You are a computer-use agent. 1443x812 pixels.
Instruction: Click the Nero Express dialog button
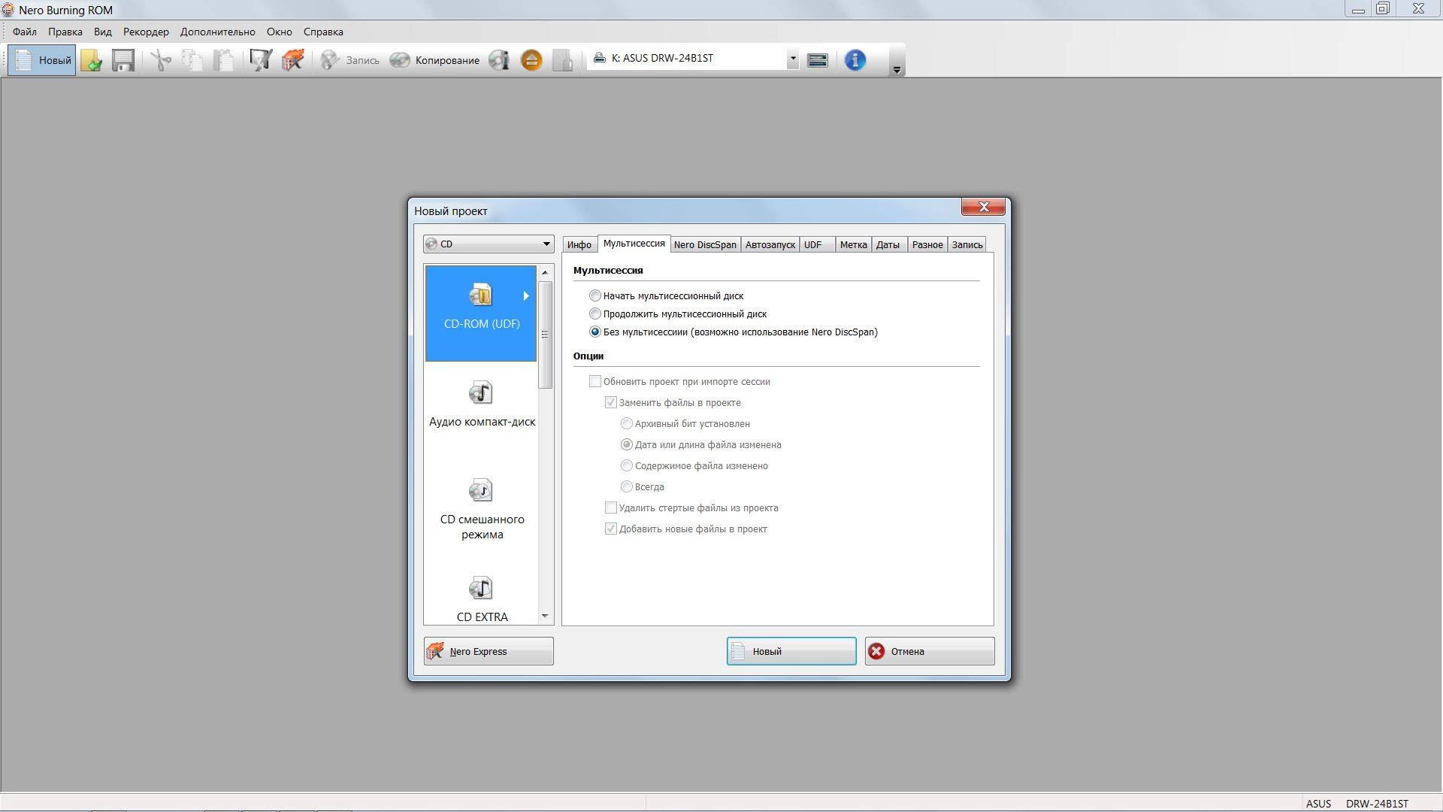click(x=489, y=651)
